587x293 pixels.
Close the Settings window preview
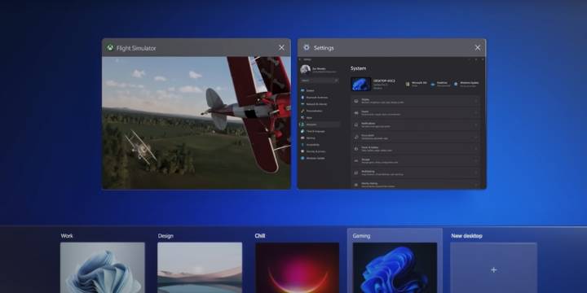click(477, 47)
